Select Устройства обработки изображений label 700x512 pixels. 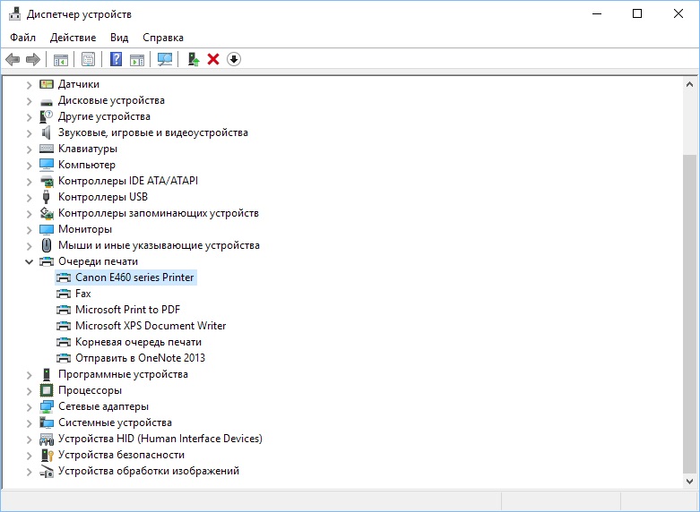149,471
